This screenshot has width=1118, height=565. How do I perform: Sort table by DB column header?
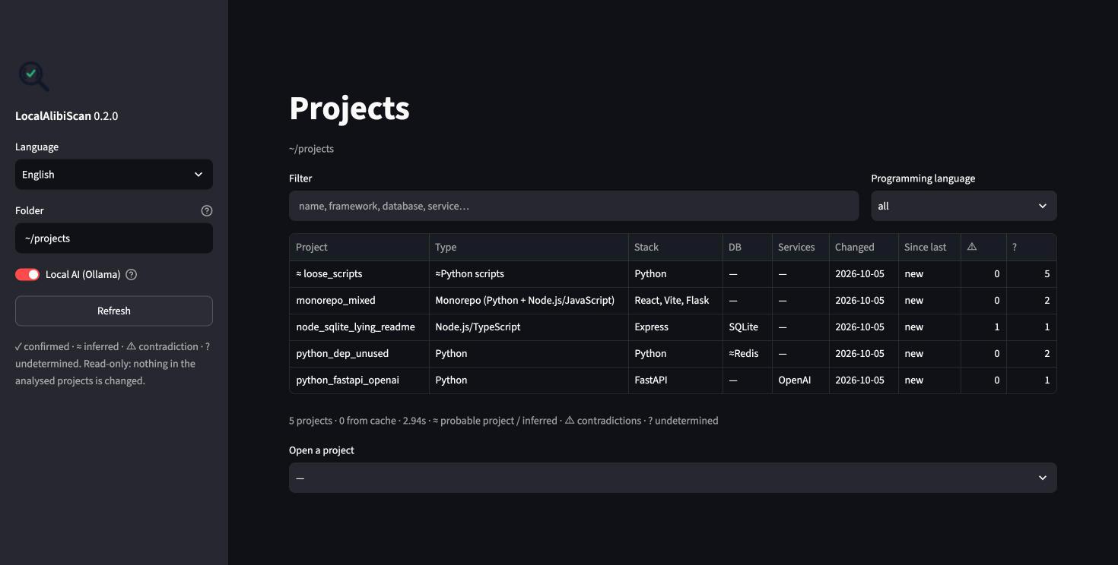click(747, 248)
